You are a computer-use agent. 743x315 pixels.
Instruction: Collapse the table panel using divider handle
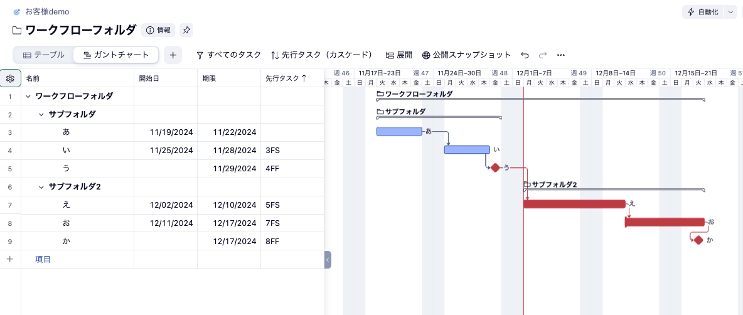pyautogui.click(x=328, y=260)
